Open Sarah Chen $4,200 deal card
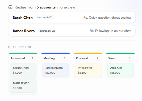The image size is (142, 101). 23,70
